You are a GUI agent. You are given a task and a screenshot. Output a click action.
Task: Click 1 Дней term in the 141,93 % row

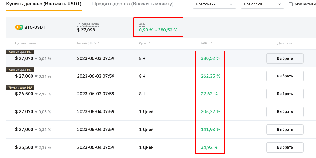point(146,130)
